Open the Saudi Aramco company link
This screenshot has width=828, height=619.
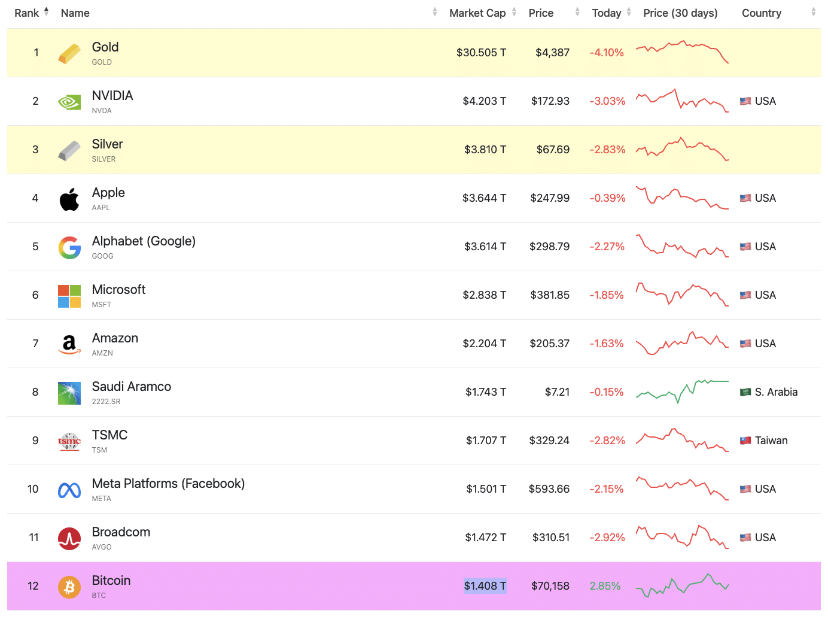[x=132, y=387]
